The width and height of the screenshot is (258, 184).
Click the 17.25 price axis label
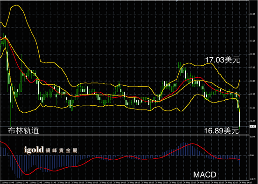tap(253, 41)
